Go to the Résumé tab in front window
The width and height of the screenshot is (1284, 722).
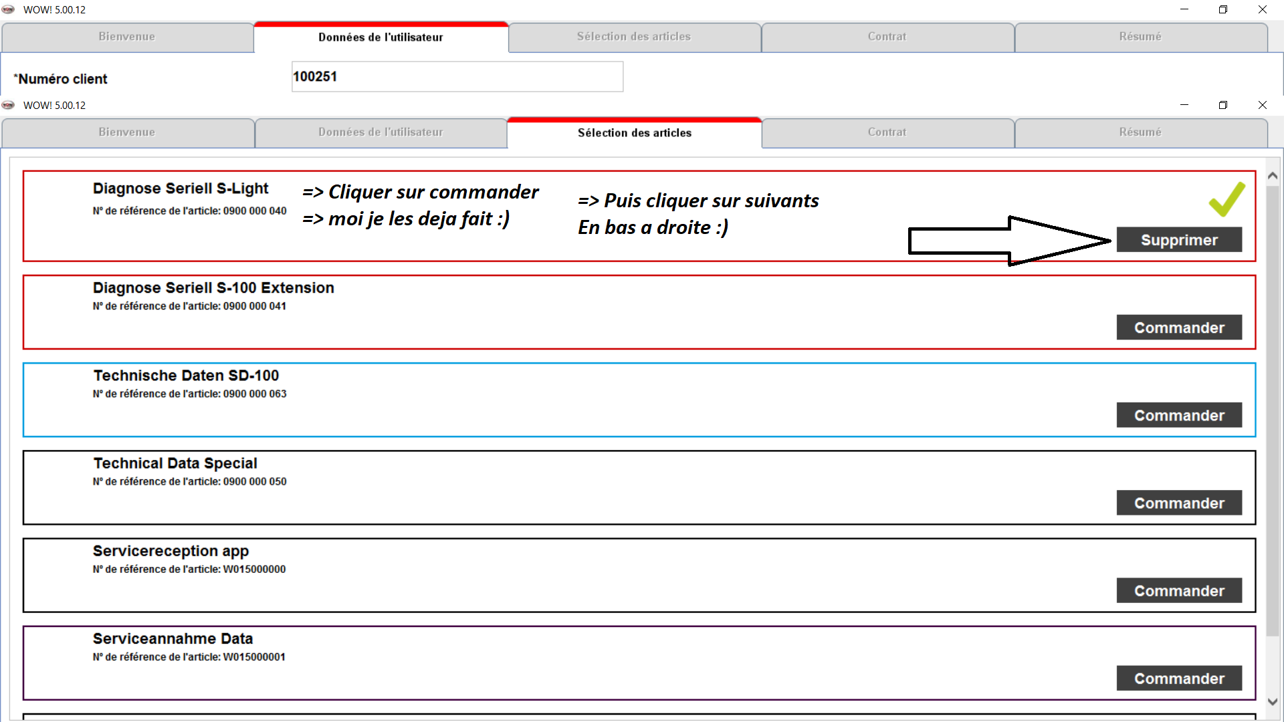coord(1140,132)
